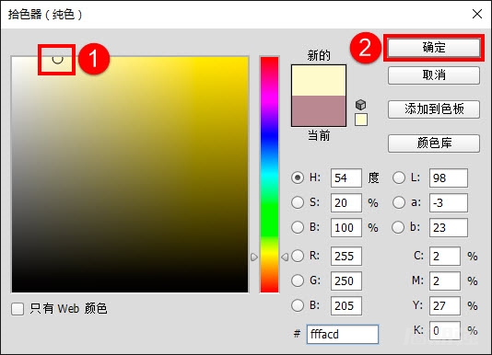Screen dimensions: 492x355
Task: Click the Lab b field showing 23
Action: tap(449, 227)
